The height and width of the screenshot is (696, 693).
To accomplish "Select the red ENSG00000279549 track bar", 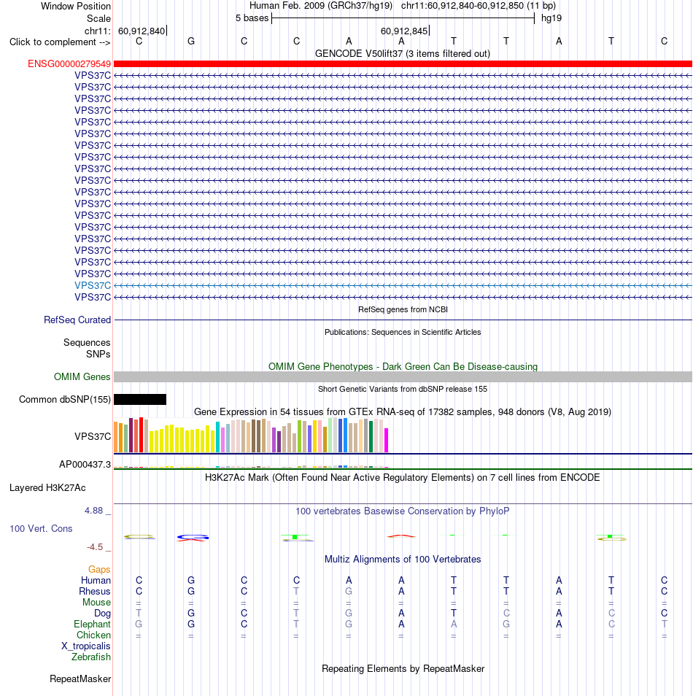I will coord(403,64).
